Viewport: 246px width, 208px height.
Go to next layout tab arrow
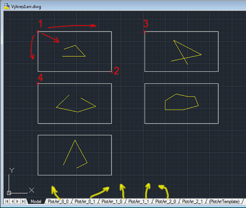tap(18, 202)
